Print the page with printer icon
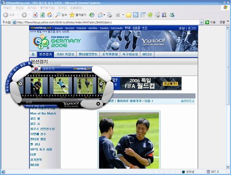The image size is (231, 175). [x=110, y=15]
